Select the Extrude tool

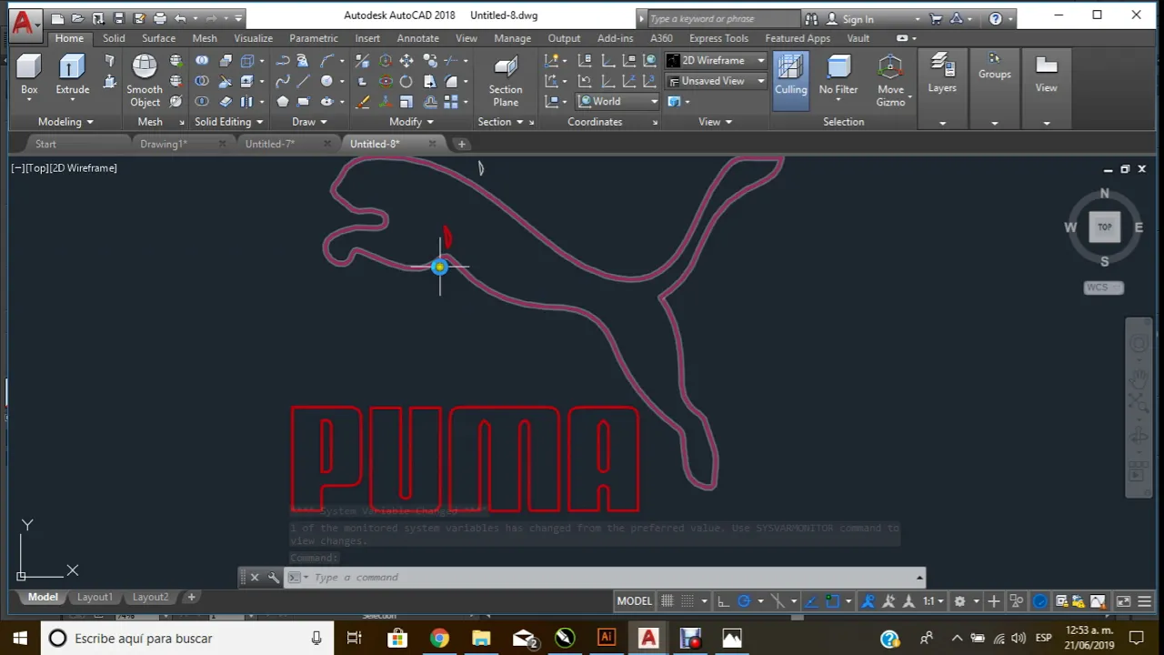point(73,75)
